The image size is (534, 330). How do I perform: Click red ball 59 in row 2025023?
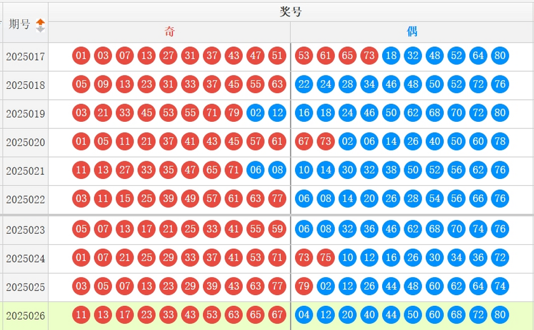[277, 228]
